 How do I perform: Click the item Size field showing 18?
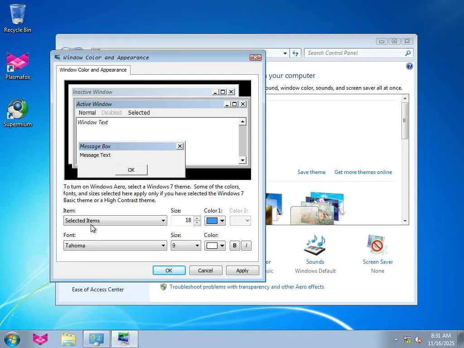(182, 221)
